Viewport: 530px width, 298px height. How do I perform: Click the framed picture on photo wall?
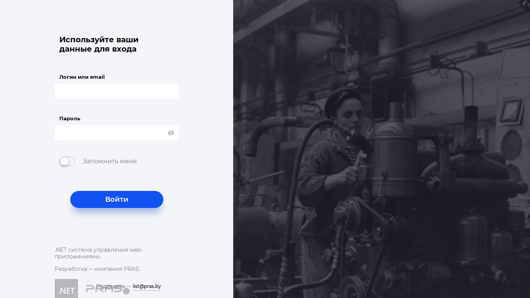pos(511,111)
